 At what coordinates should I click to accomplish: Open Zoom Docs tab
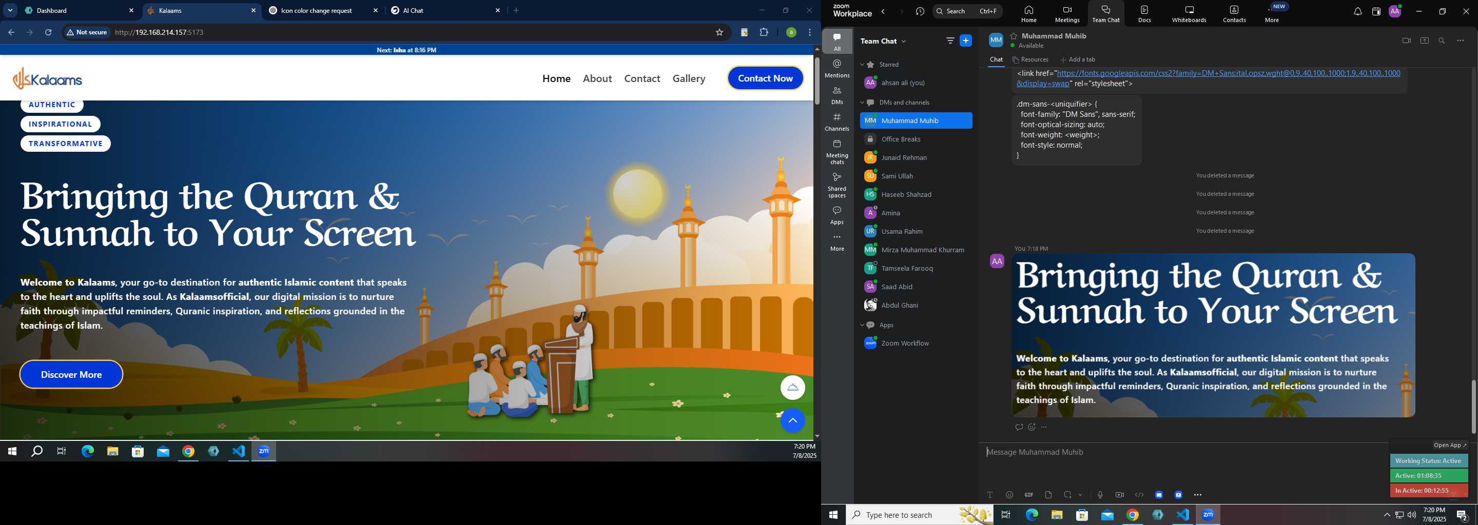(x=1144, y=14)
